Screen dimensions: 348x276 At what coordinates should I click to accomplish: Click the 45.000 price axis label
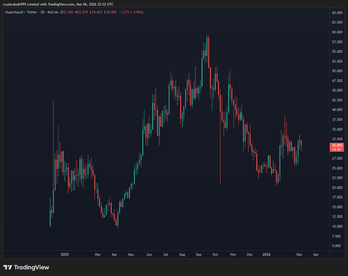point(338,90)
